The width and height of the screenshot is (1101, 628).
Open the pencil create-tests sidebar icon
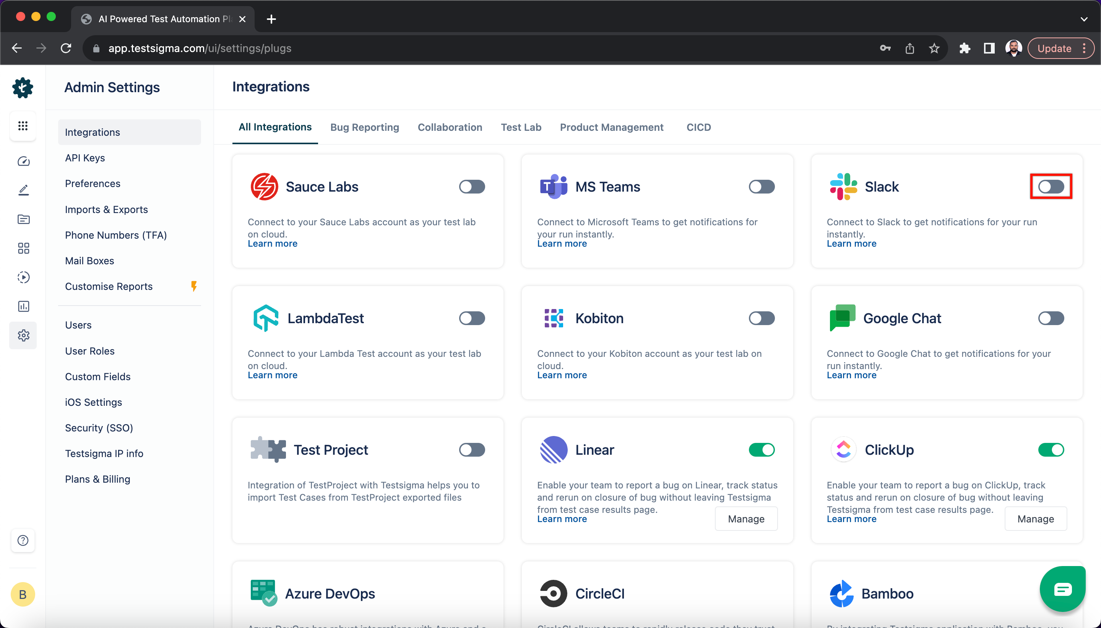click(23, 190)
